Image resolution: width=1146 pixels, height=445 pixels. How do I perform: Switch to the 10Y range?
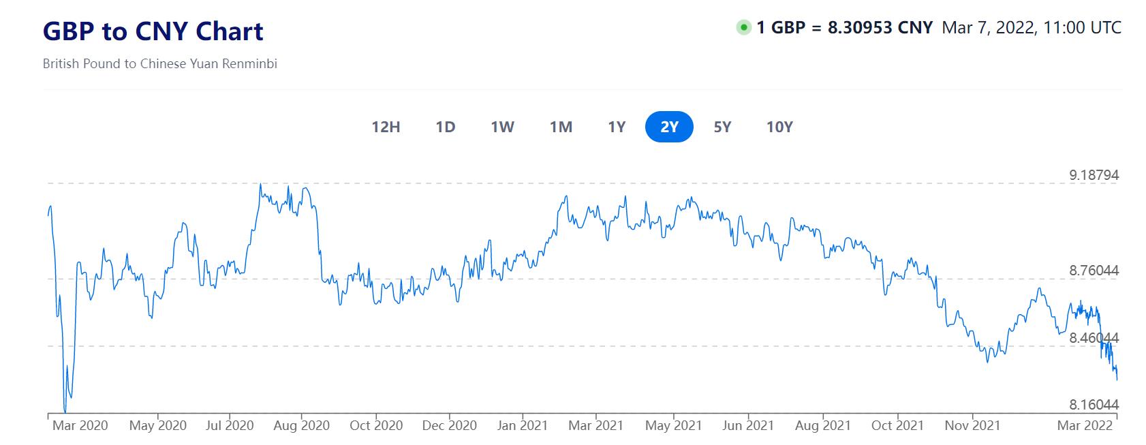click(779, 127)
